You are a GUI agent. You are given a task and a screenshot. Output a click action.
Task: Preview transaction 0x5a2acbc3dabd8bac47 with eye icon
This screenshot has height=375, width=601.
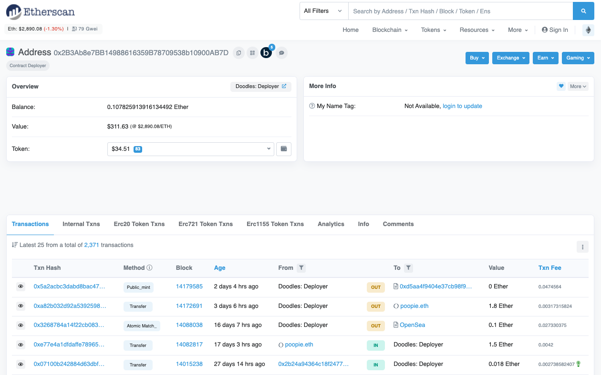(x=21, y=286)
